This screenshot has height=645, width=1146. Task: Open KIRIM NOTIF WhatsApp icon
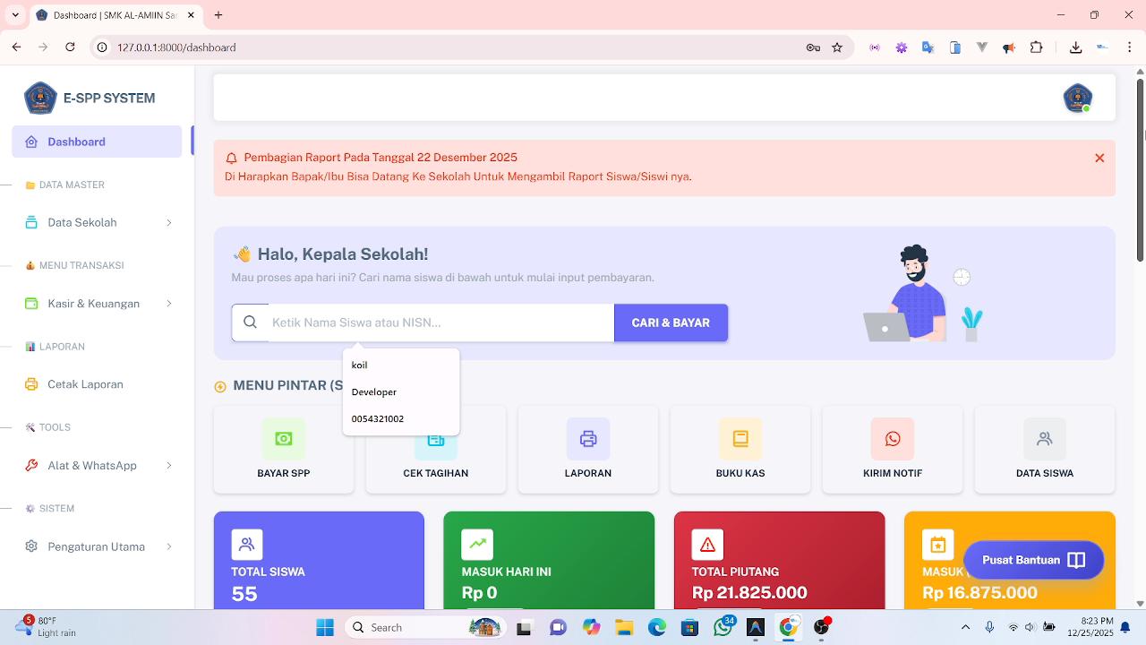tap(893, 439)
